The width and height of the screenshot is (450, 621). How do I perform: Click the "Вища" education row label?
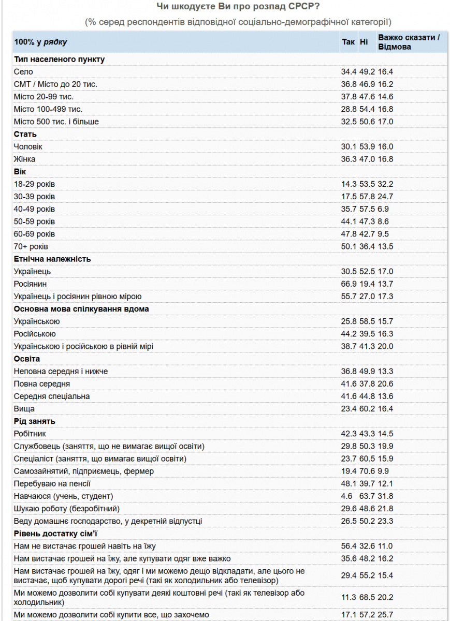click(24, 409)
